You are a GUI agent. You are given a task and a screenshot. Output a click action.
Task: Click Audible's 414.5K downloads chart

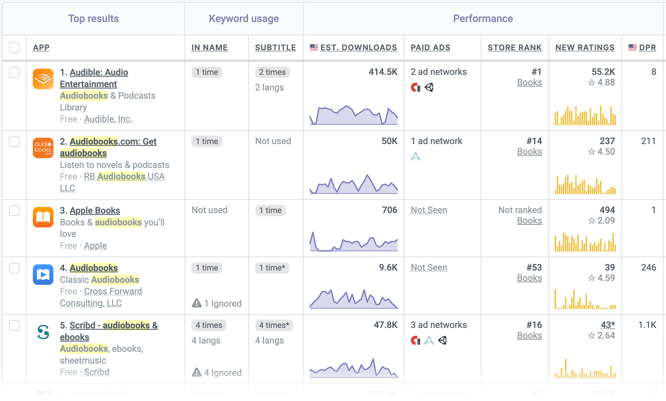point(354,115)
